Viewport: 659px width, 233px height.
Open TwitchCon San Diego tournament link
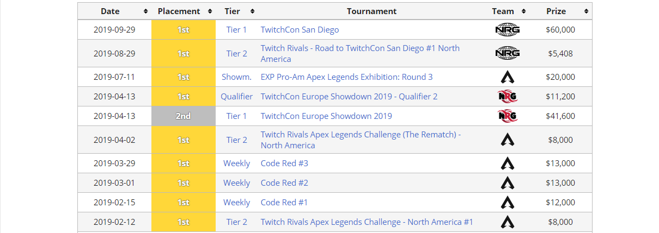tap(300, 30)
